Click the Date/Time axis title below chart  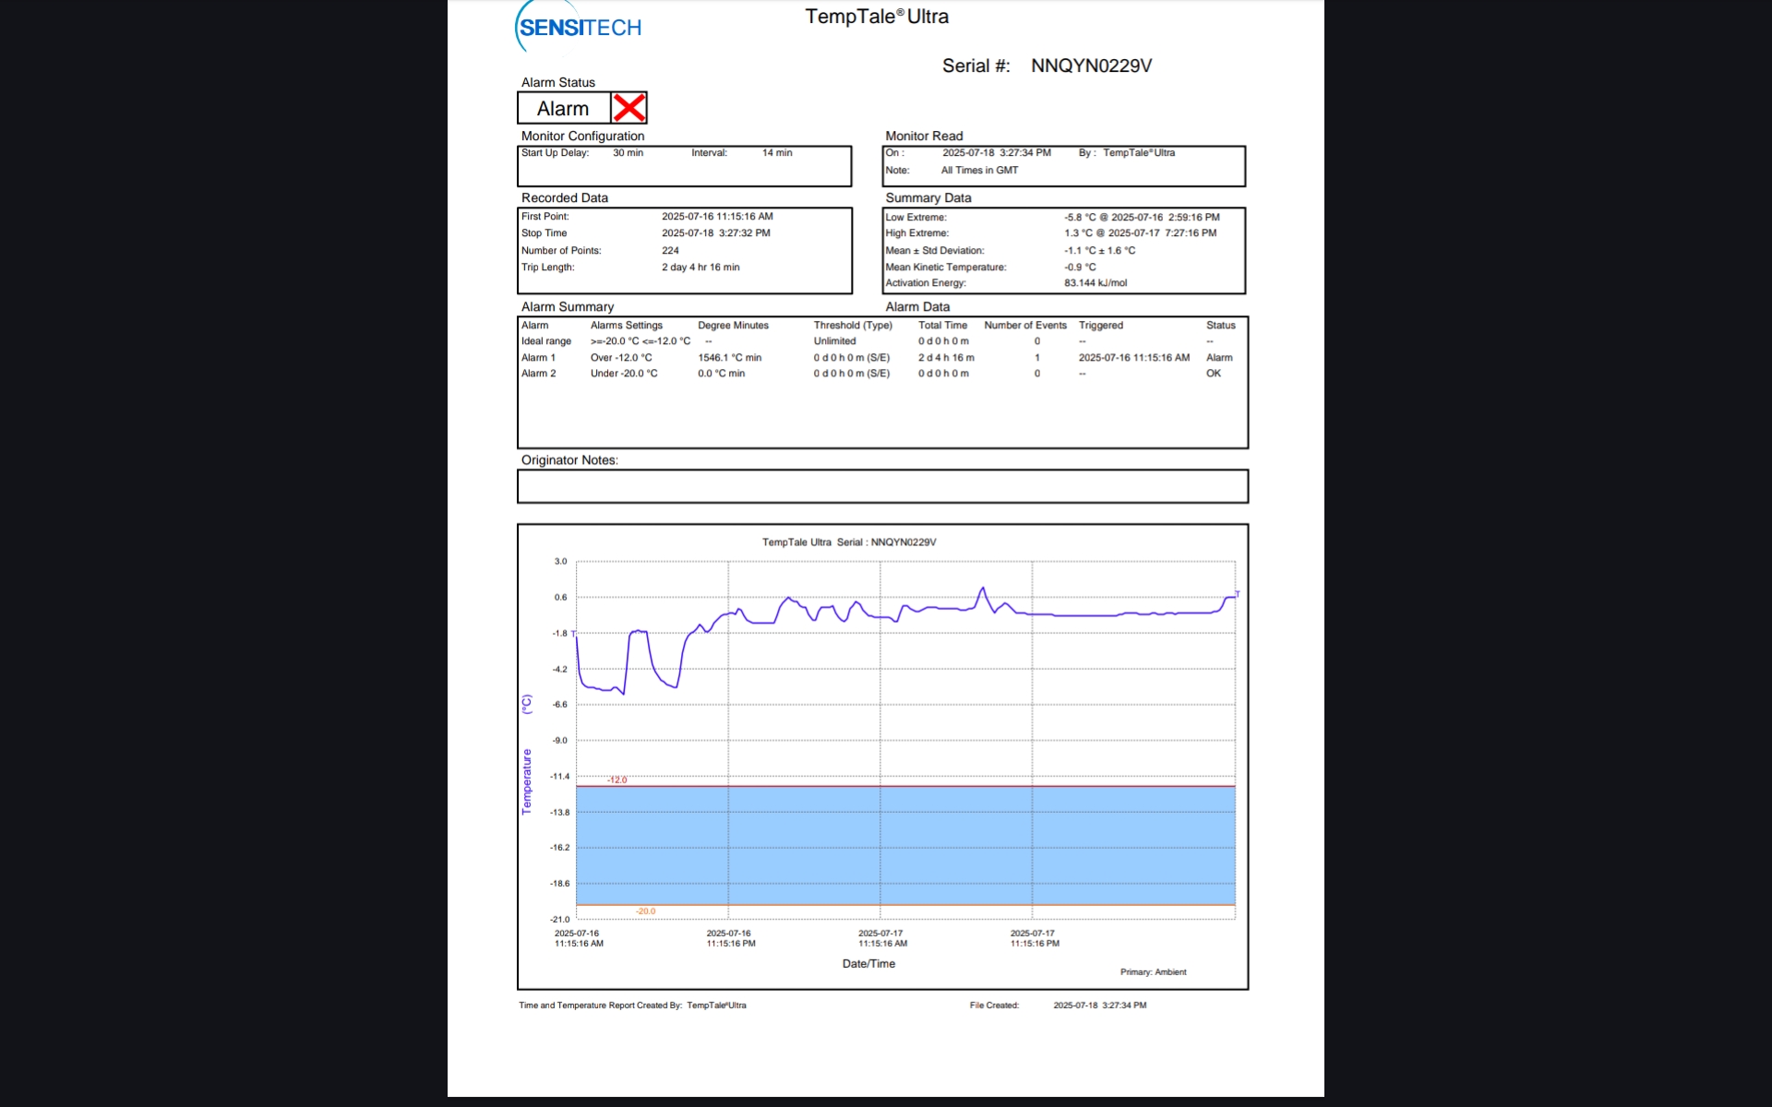868,964
